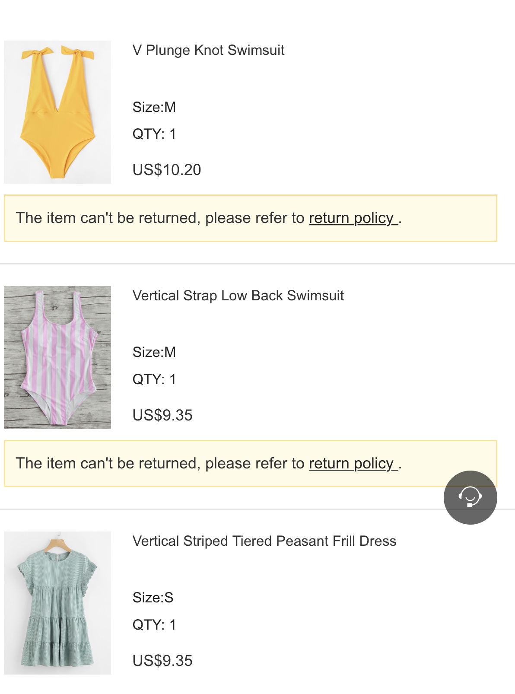Open the yellow V Plunge Knot Swimsuit thumbnail
This screenshot has height=694, width=515.
click(57, 112)
